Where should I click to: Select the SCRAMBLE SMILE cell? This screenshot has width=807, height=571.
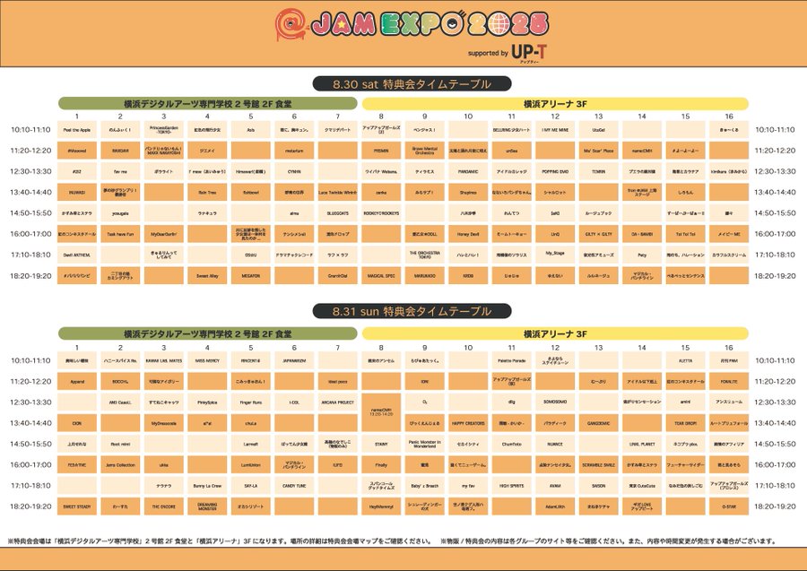(599, 464)
